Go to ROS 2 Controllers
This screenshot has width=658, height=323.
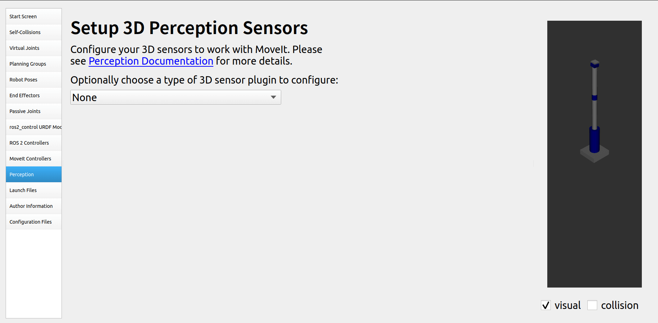click(x=33, y=143)
